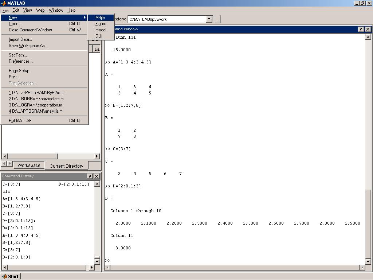This screenshot has height=280, width=373.
Task: Open recent file analysis.m
Action: (x=44, y=111)
